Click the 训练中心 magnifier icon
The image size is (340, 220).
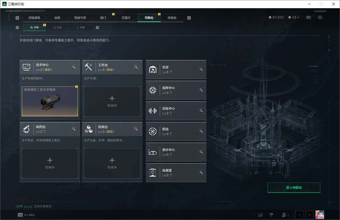pyautogui.click(x=201, y=111)
